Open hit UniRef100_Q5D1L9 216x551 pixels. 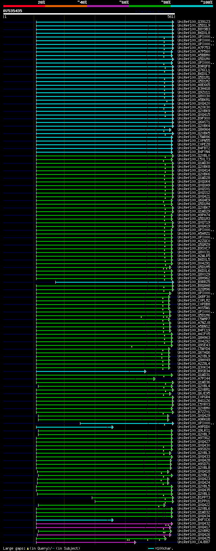coord(194,26)
